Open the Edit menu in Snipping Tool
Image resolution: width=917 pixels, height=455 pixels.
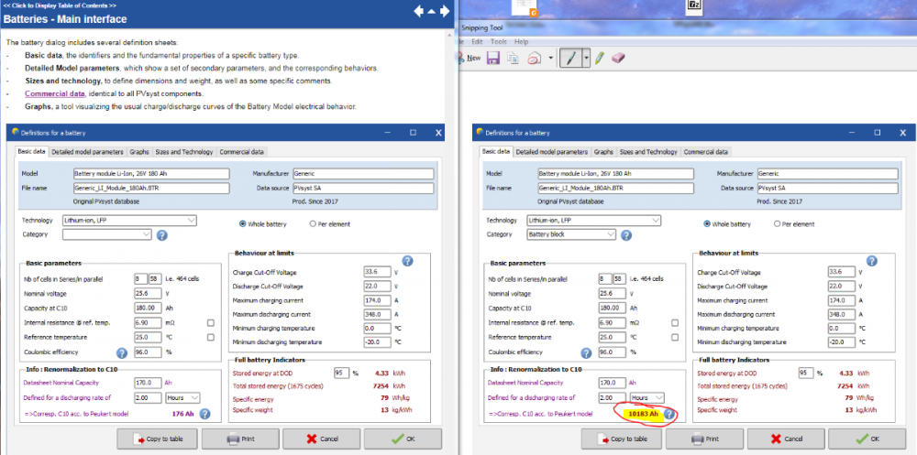pyautogui.click(x=477, y=42)
